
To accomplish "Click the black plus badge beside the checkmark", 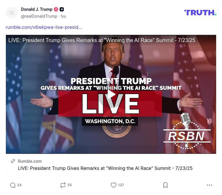I will (x=61, y=9).
